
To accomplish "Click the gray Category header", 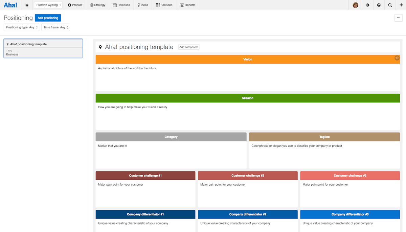I will [x=171, y=137].
